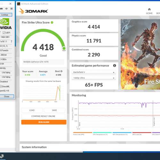Click the GPU-Z screenshot camera icon
160x160 pixels.
(1, 9)
